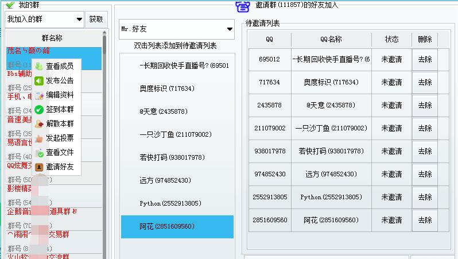Viewport: 458px width, 259px height.
Task: Select 签到本群 menu entry
Action: tap(56, 110)
